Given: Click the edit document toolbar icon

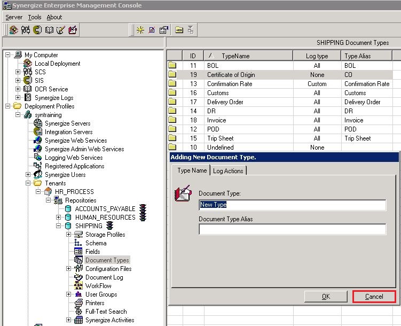Looking at the screenshot, I should tap(152, 30).
